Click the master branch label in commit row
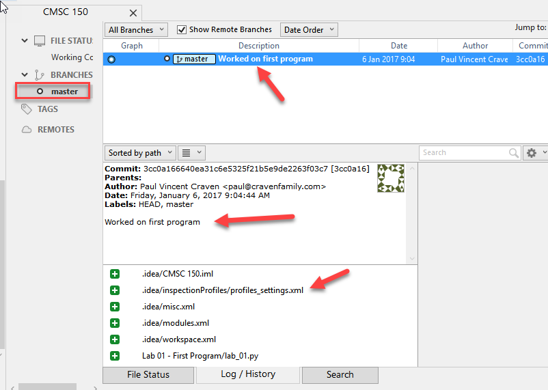The height and width of the screenshot is (390, 548). coord(194,59)
